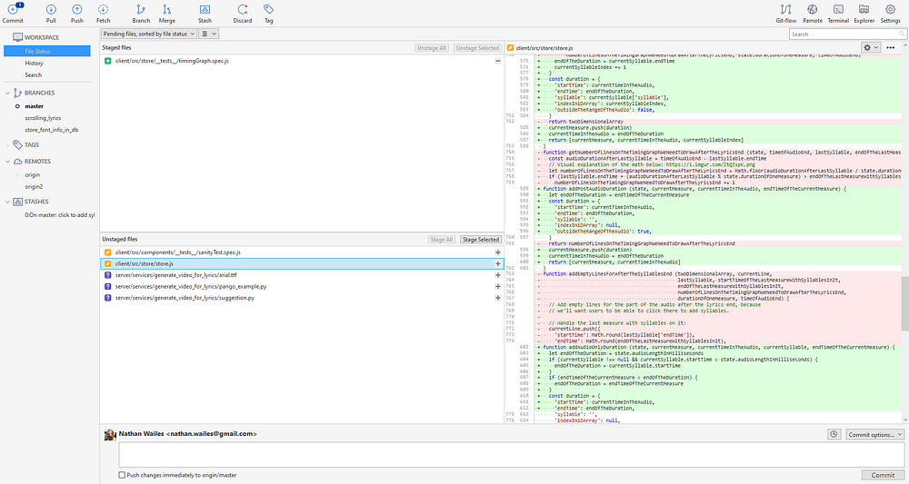Collapse the BRANCHES section
This screenshot has height=484, width=909.
coord(7,93)
